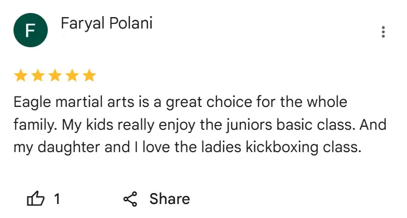Click the fifth yellow rating star

(89, 76)
